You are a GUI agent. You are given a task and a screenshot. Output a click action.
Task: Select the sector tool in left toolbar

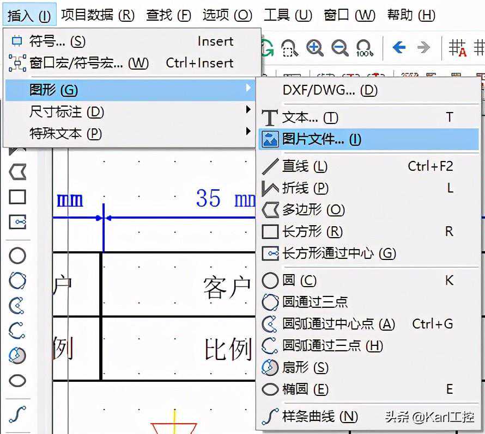(17, 355)
